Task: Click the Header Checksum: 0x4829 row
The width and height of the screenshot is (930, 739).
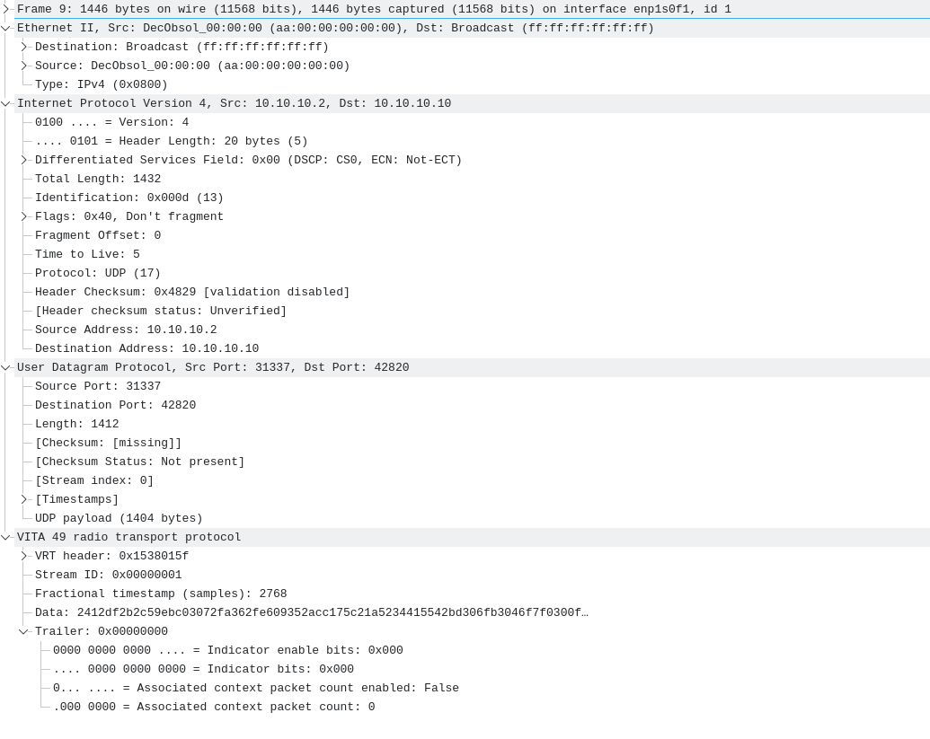Action: pos(191,292)
